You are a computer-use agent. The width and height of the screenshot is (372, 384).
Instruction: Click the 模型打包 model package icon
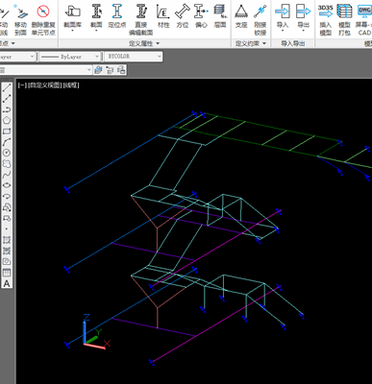click(x=344, y=19)
